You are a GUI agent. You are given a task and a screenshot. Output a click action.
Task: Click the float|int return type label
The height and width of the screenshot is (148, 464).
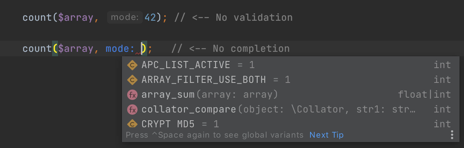tap(424, 95)
